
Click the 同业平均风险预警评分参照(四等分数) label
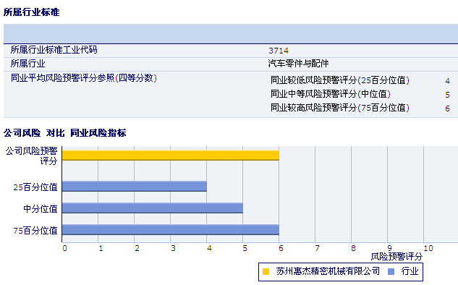tap(84, 78)
